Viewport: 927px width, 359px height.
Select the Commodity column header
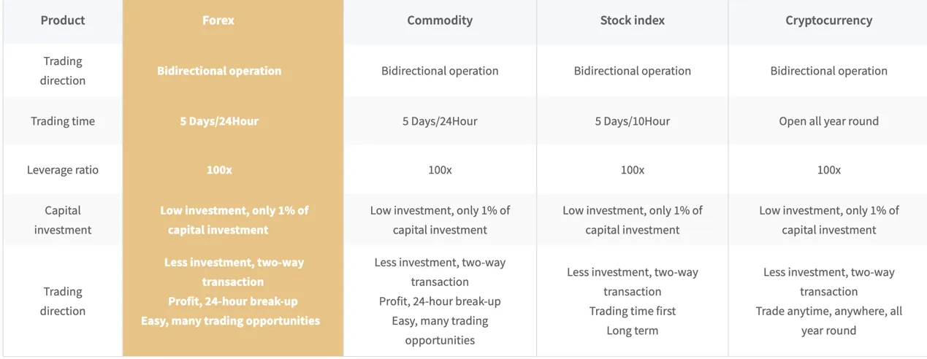[440, 20]
